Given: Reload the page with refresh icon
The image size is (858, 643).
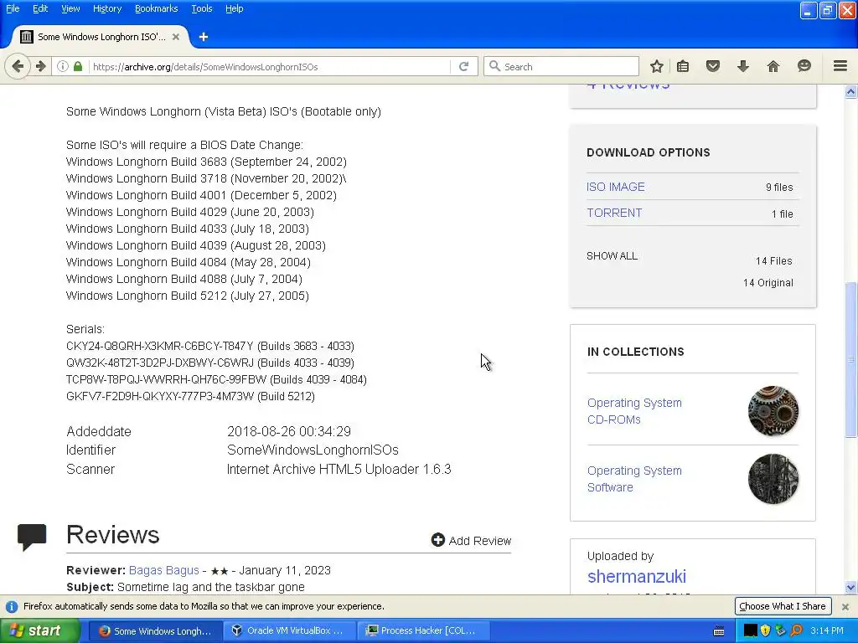Looking at the screenshot, I should (x=464, y=67).
